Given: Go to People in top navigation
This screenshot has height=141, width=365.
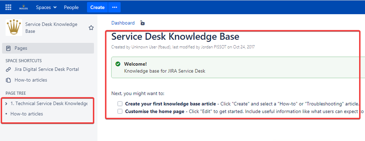Looking at the screenshot, I should tap(71, 7).
